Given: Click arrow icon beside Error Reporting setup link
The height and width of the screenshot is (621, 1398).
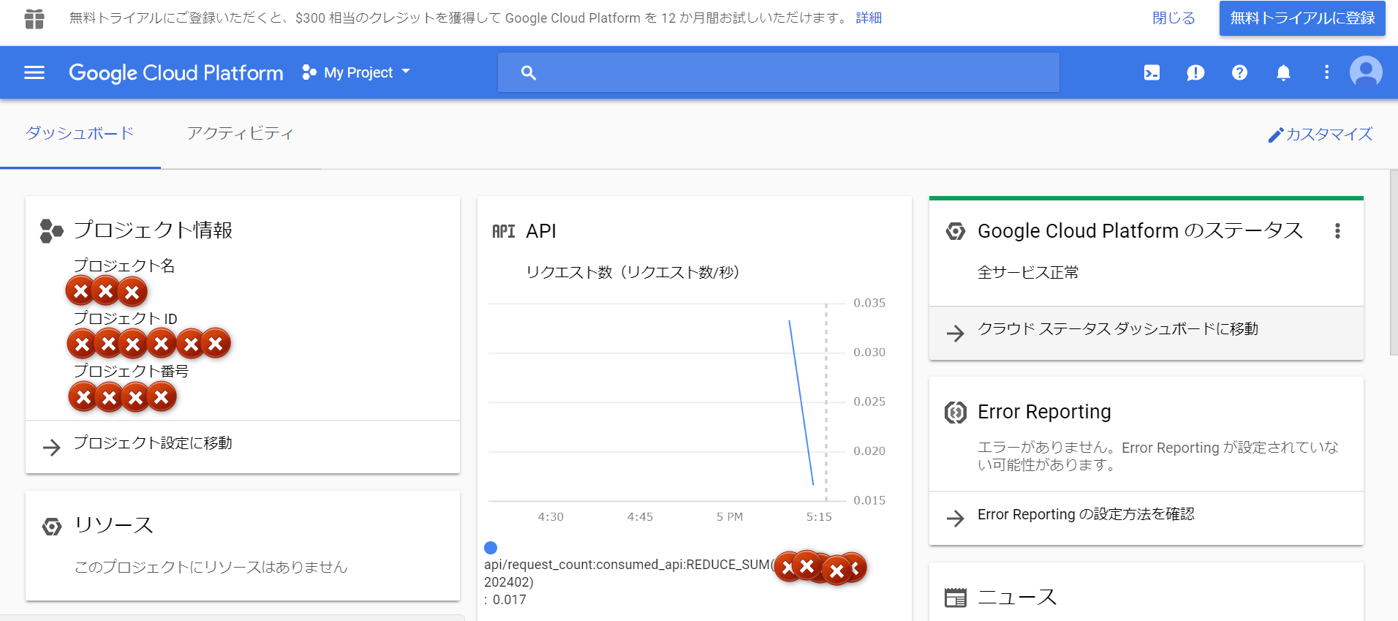Looking at the screenshot, I should click(955, 518).
